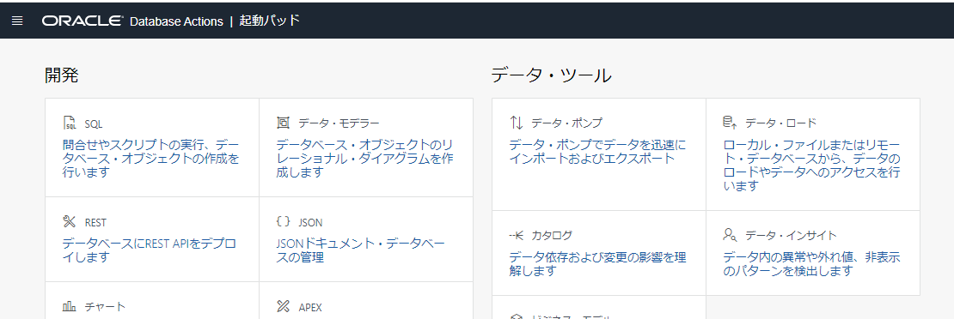
Task: Click the データ・インサイト search-person icon
Action: [x=730, y=235]
